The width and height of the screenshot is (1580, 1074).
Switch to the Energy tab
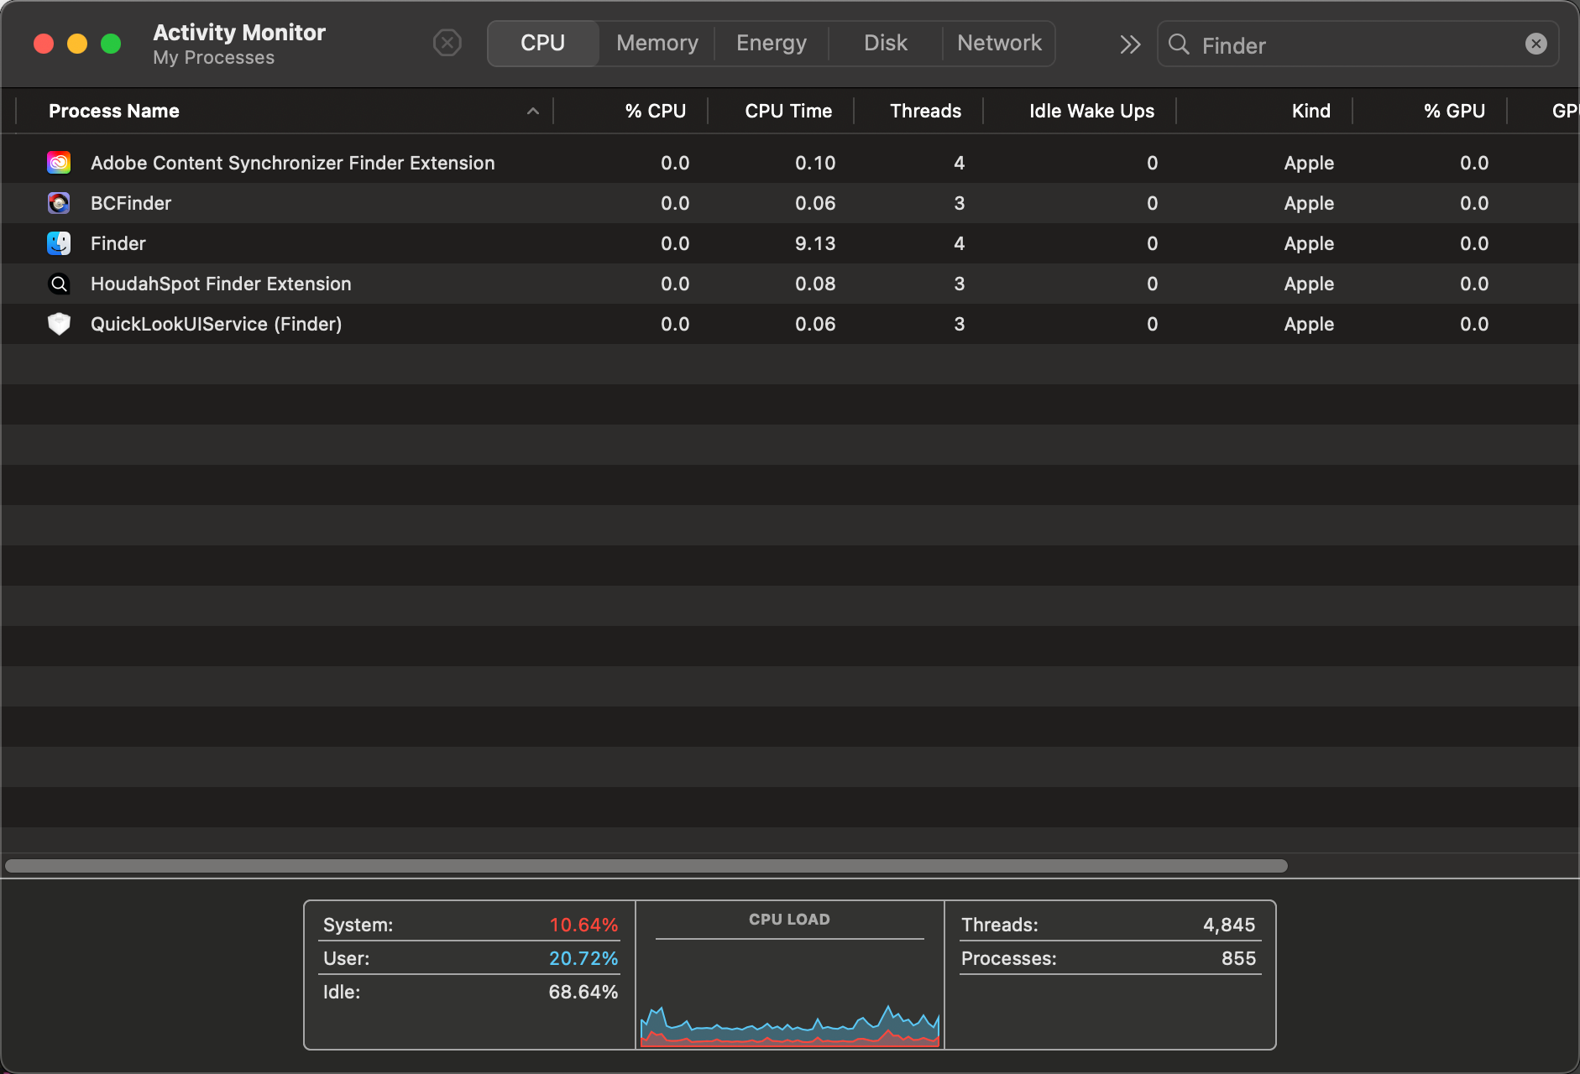point(771,44)
